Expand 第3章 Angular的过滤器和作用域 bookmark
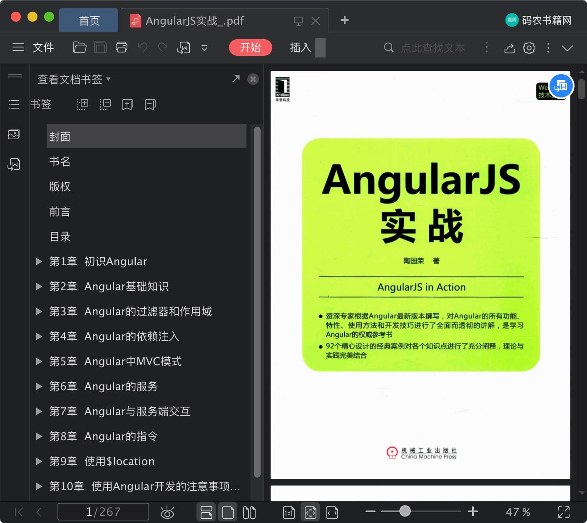Screen dimensions: 587x523 [39, 311]
